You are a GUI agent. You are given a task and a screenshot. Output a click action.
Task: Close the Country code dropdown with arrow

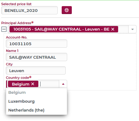click(x=63, y=84)
